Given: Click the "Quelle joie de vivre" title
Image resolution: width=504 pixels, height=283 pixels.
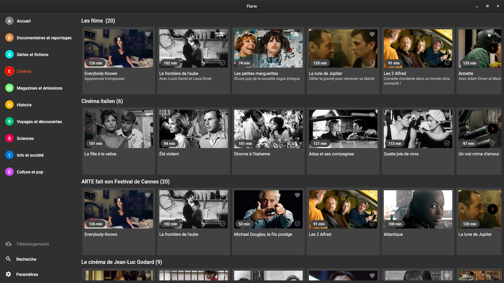Looking at the screenshot, I should pos(401,154).
